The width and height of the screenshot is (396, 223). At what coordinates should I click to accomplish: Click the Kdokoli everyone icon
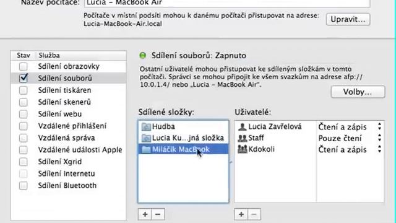tap(242, 149)
